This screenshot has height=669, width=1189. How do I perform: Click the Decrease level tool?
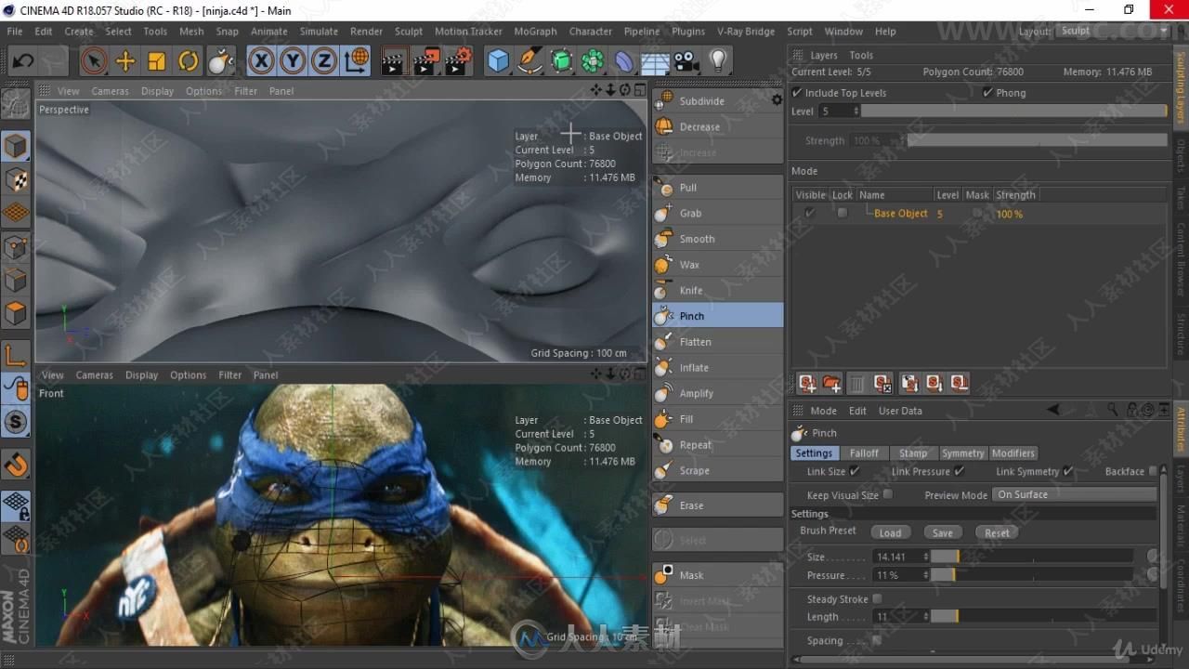point(718,126)
